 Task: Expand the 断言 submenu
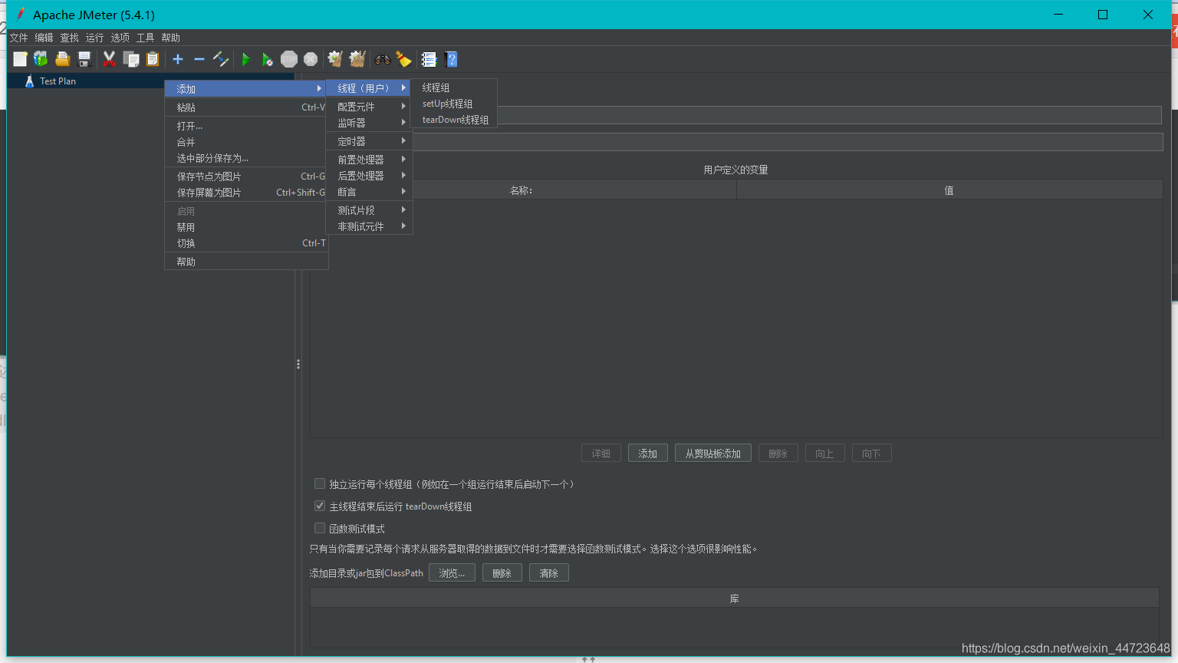click(369, 192)
